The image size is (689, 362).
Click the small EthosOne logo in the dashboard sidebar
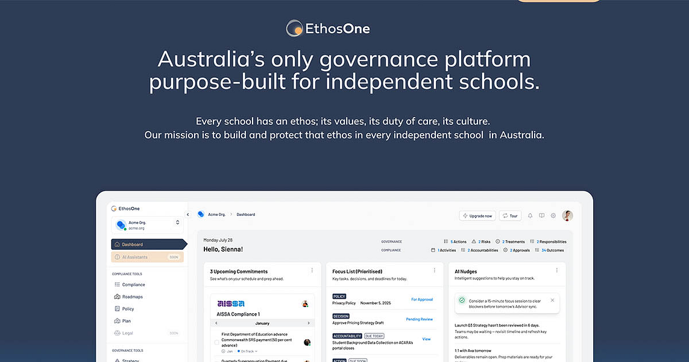pos(125,209)
